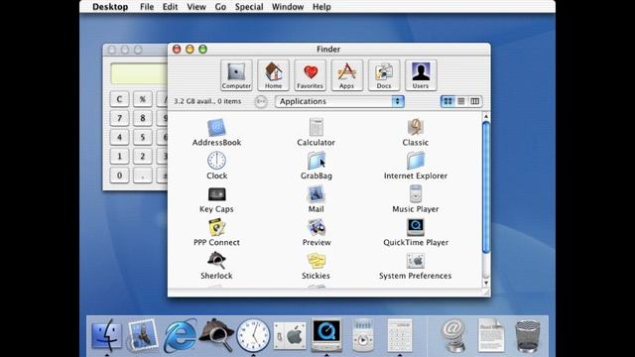The width and height of the screenshot is (635, 357).
Task: Go to Computer in Finder toolbar
Action: (x=236, y=75)
